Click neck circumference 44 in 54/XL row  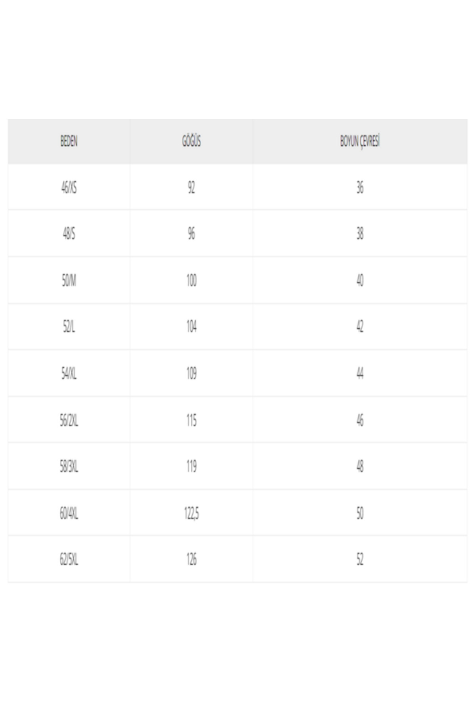click(360, 373)
